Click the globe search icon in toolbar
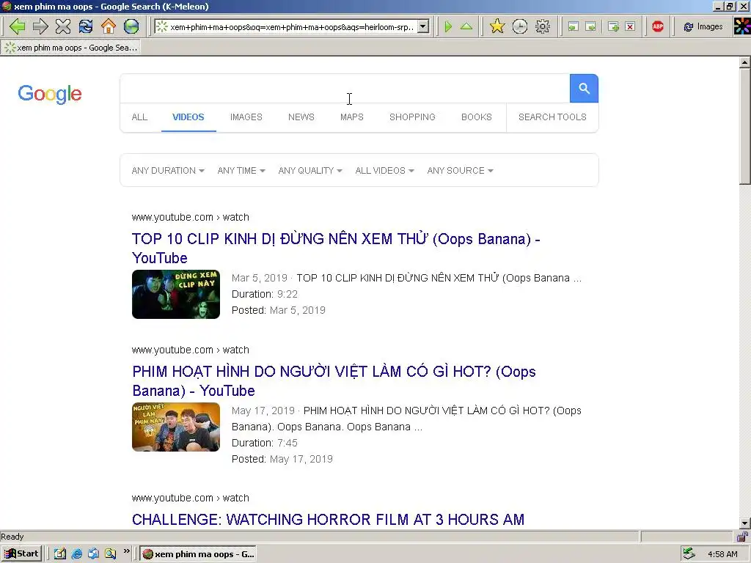This screenshot has height=563, width=751. (131, 26)
